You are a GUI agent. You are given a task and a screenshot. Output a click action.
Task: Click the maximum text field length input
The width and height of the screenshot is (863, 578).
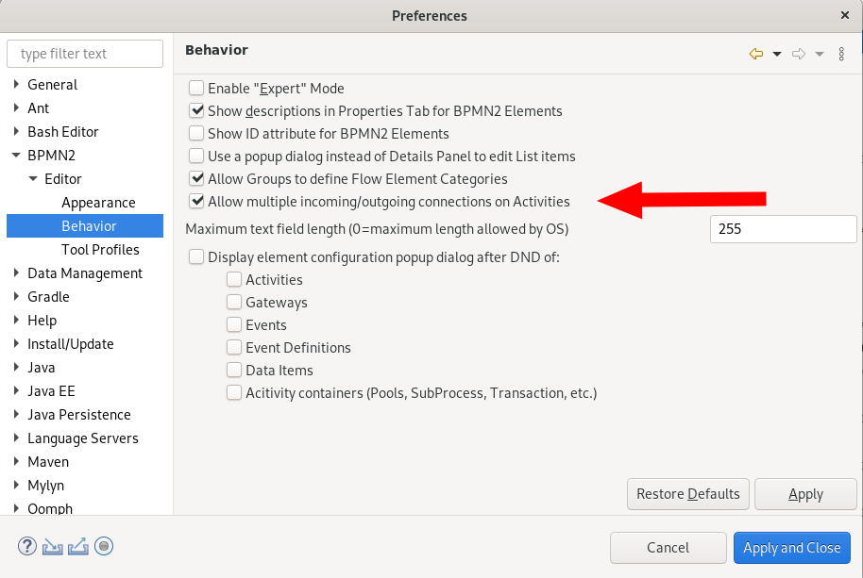(783, 228)
